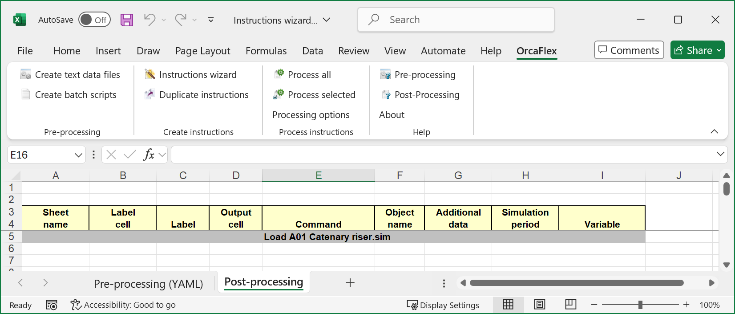
Task: Switch to Page Layout view
Action: [x=540, y=305]
